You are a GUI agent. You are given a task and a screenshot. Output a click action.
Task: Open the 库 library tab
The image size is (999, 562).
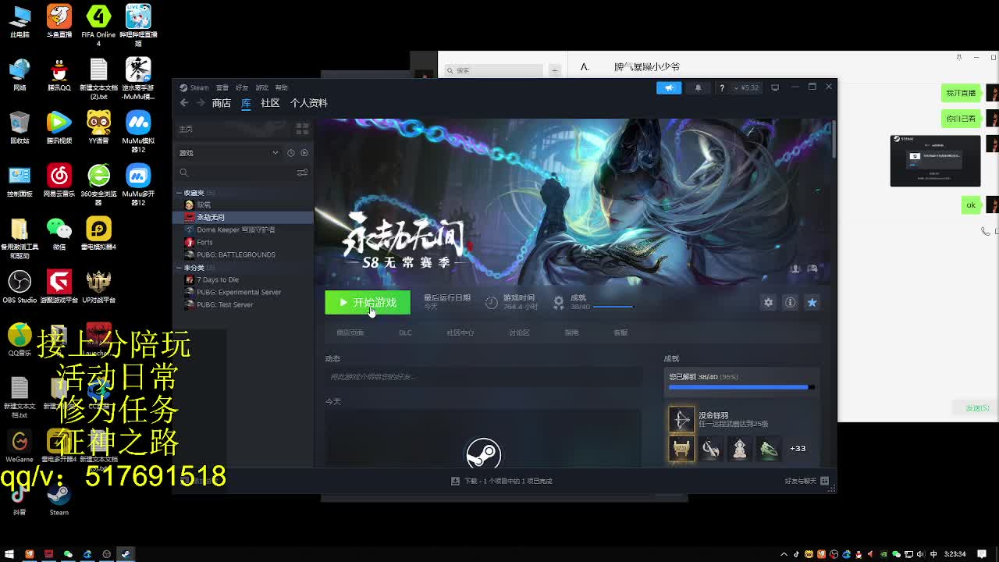click(246, 103)
